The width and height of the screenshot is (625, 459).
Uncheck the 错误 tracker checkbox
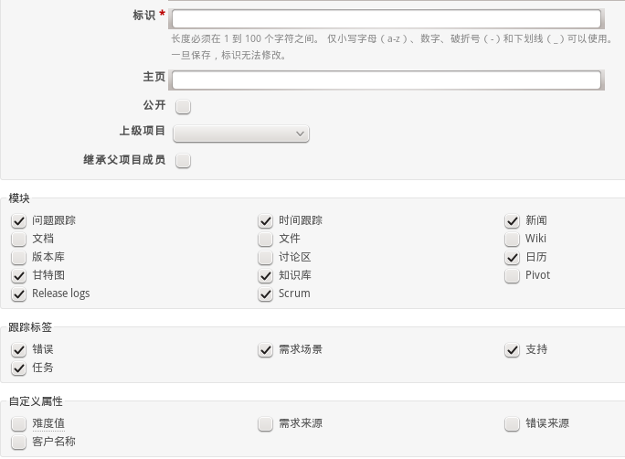pos(19,349)
